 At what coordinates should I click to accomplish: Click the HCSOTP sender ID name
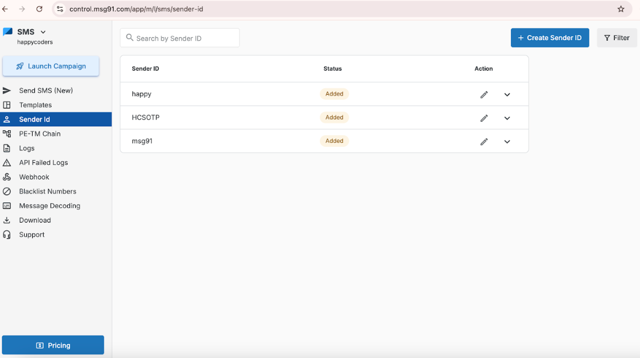click(x=146, y=118)
